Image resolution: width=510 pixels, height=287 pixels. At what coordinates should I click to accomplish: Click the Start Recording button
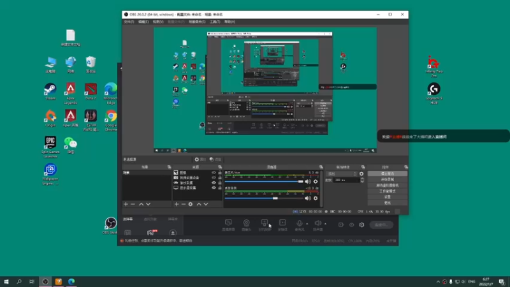(388, 180)
